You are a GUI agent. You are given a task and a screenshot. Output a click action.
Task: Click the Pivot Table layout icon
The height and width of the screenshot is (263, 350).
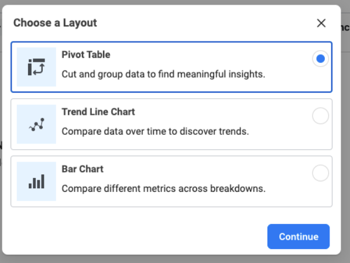coord(36,67)
